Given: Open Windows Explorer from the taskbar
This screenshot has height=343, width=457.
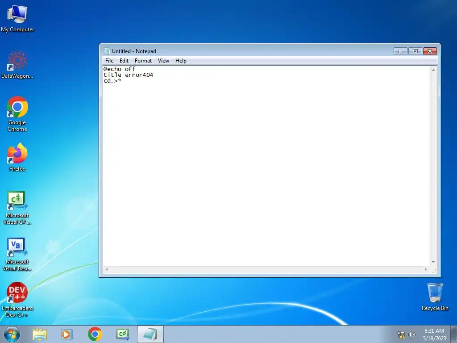Looking at the screenshot, I should click(x=40, y=334).
